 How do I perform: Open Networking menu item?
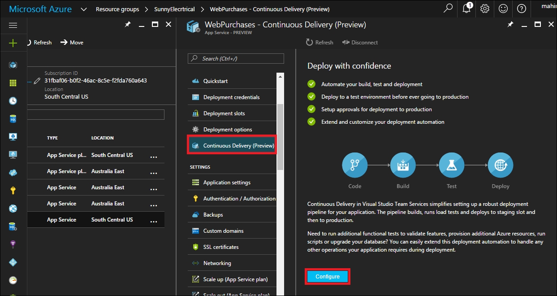232,263
